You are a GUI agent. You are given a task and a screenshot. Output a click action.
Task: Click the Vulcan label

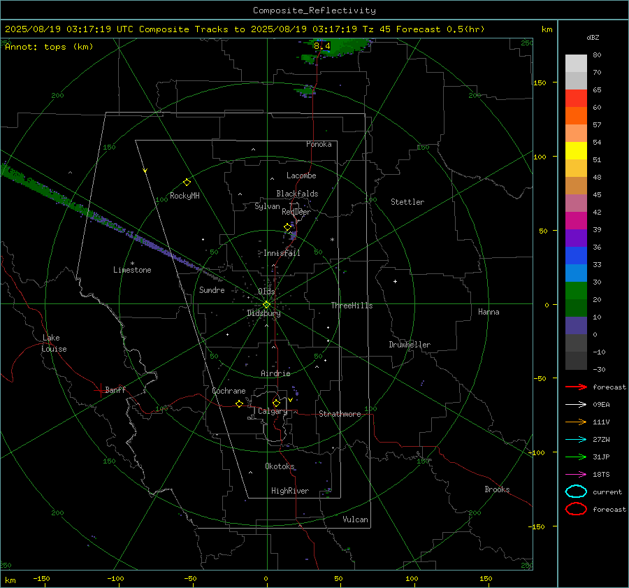(x=355, y=519)
